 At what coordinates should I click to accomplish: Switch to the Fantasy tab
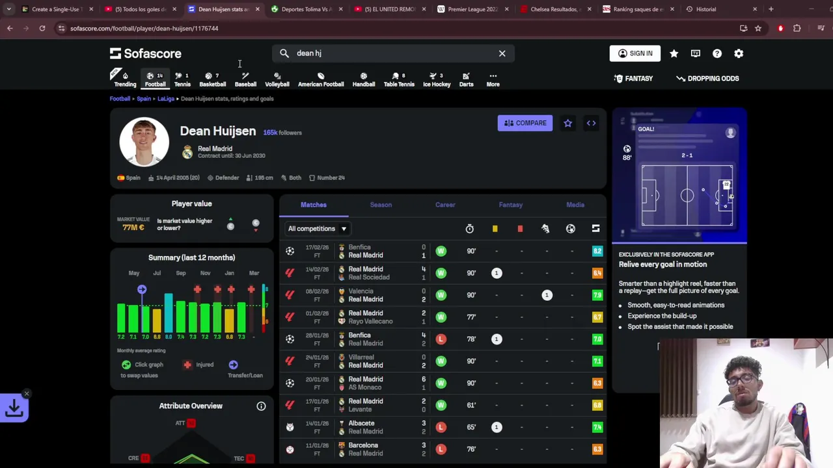tap(511, 205)
